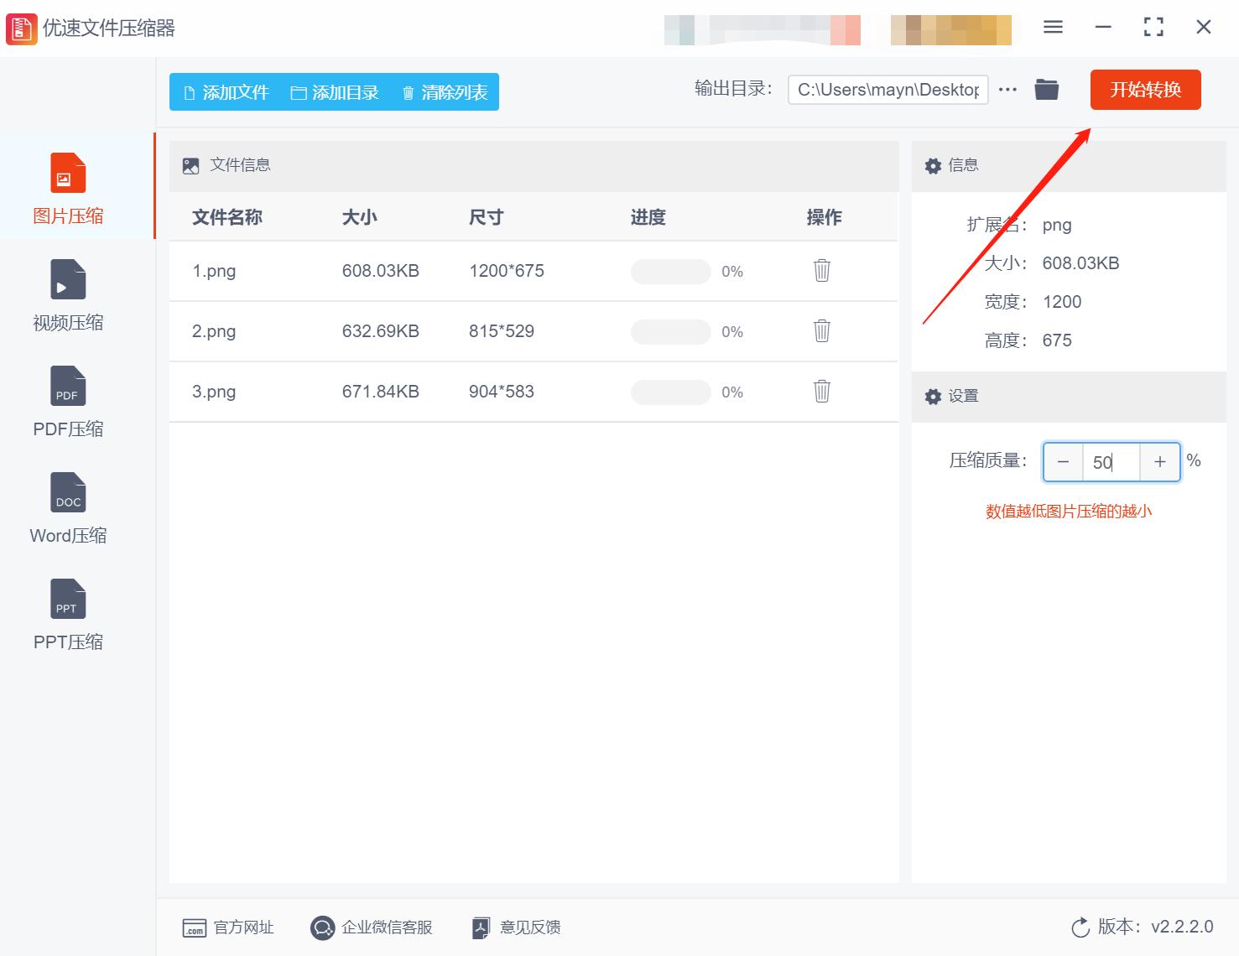Delete 1.png using its trash icon

(x=821, y=270)
